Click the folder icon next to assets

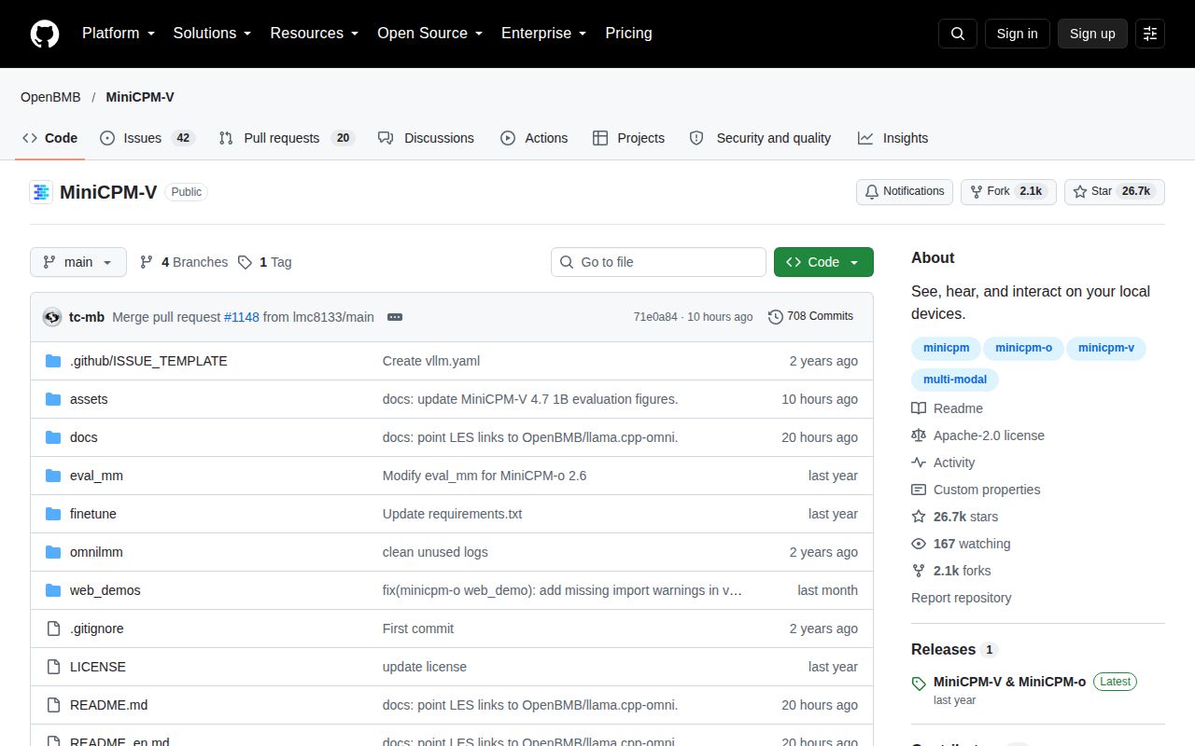coord(53,399)
